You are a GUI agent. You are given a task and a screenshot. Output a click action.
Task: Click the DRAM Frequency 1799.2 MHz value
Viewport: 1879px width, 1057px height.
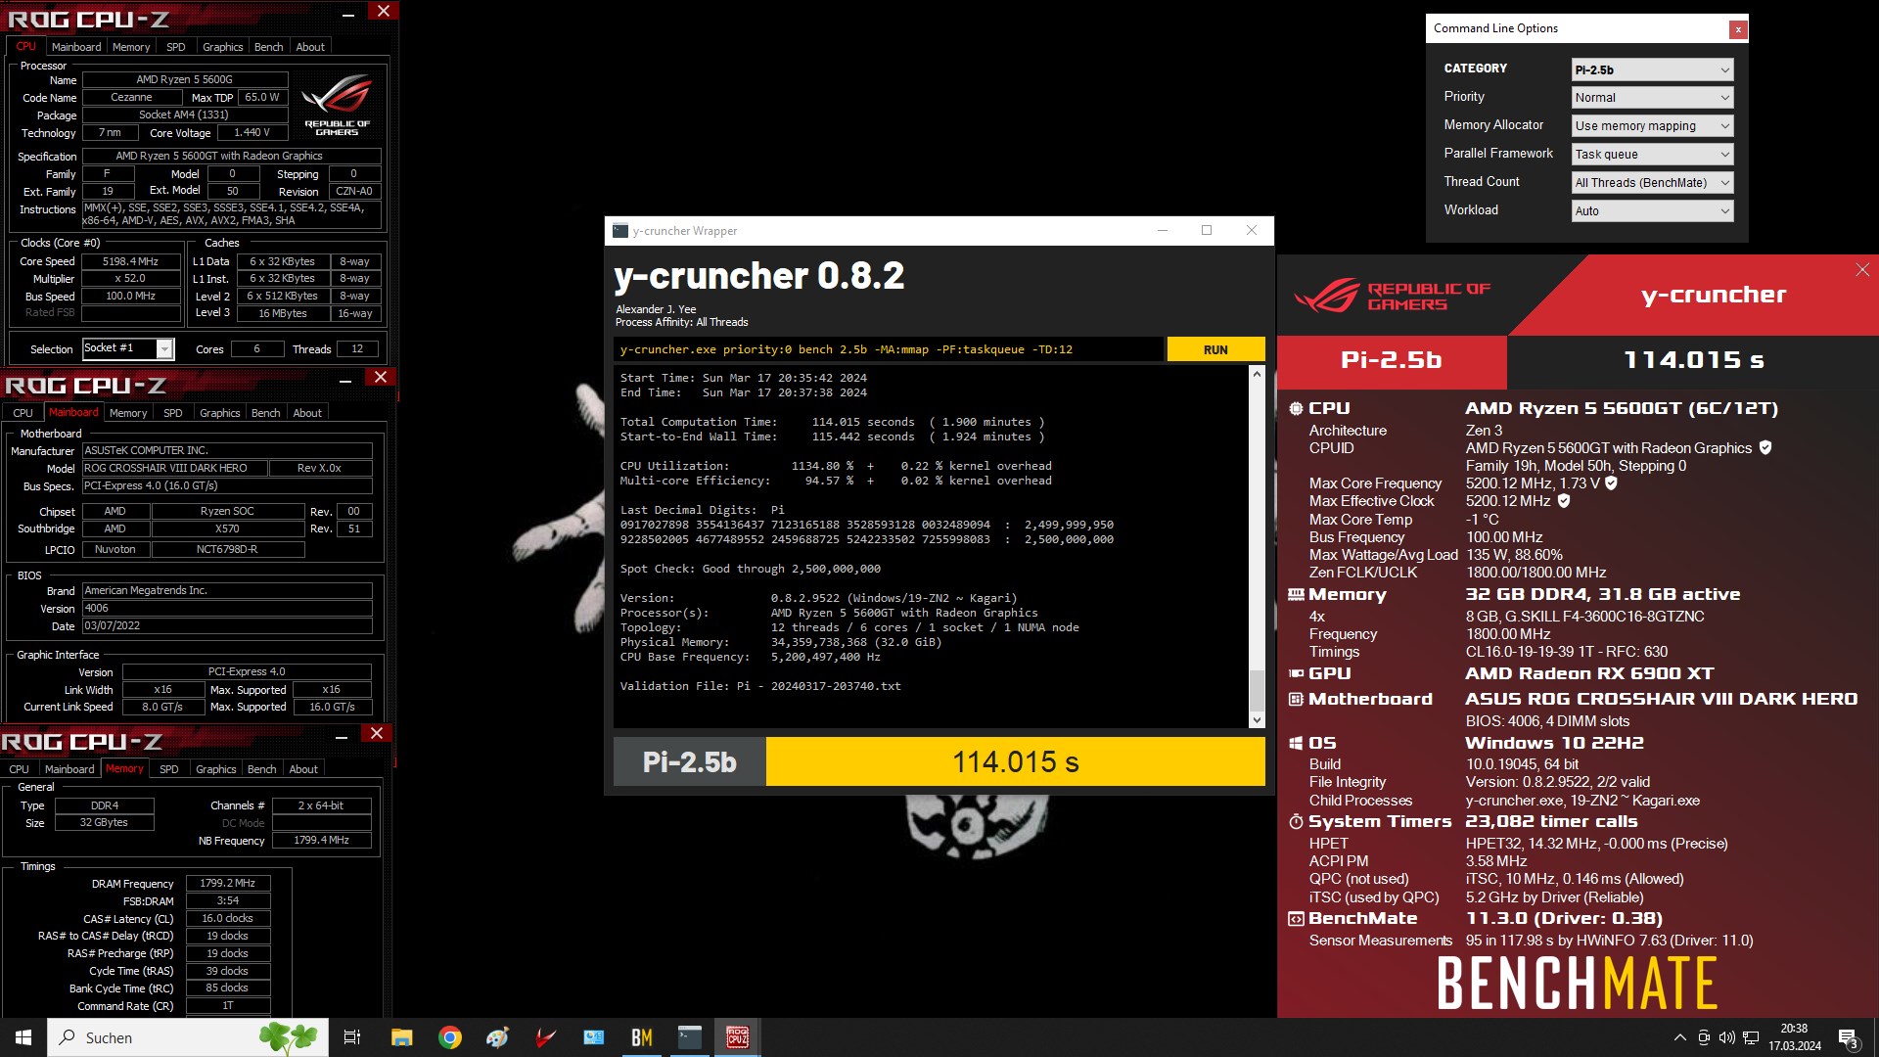coord(227,884)
